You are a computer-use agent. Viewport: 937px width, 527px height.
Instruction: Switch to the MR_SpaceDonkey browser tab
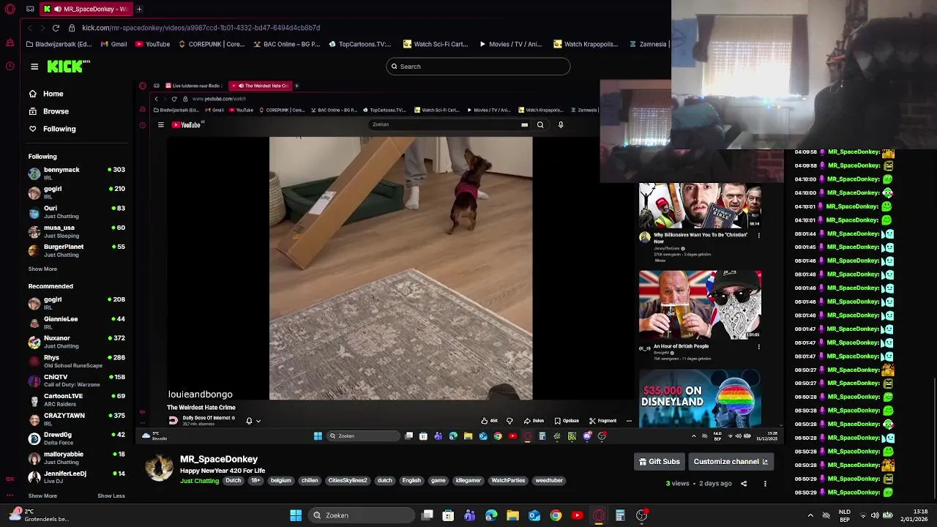click(86, 9)
